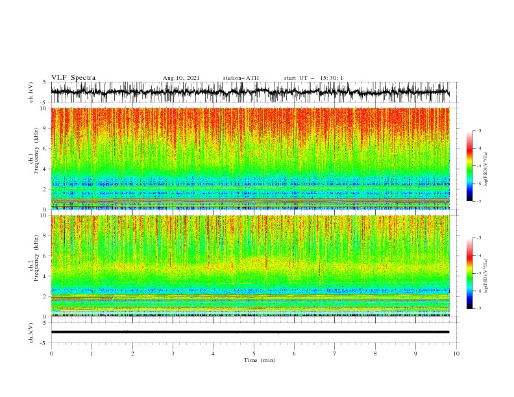Click the '6' kHz tick of ch.1 spectrogram

(46, 149)
